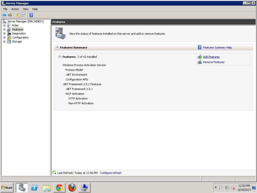257x193 pixels.
Task: Click the muted volume icon in tray
Action: coord(233,188)
